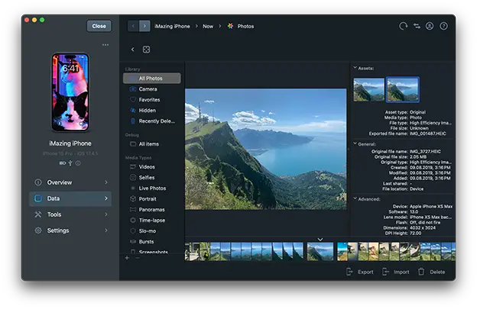Select the Favorites album
This screenshot has height=309, width=477.
(x=152, y=99)
